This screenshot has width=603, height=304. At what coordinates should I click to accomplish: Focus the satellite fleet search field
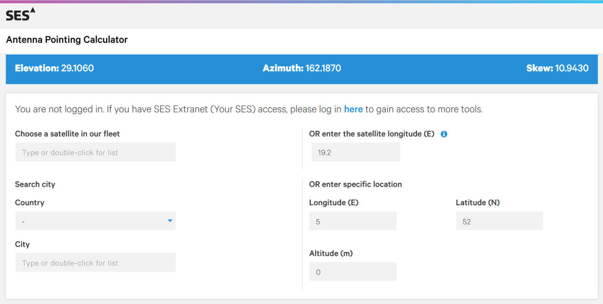[95, 152]
